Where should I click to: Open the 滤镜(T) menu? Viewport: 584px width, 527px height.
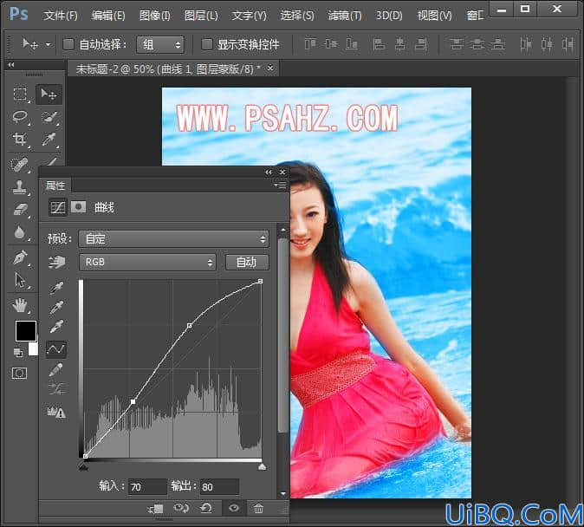pyautogui.click(x=345, y=16)
